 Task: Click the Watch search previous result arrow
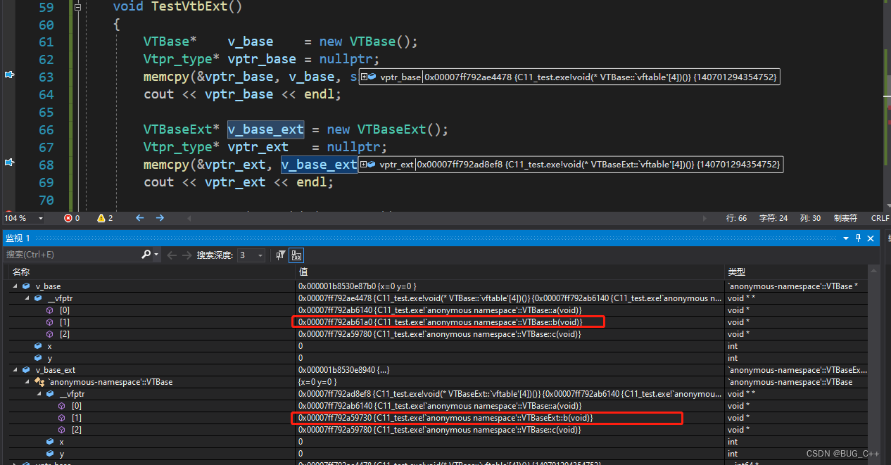(170, 255)
